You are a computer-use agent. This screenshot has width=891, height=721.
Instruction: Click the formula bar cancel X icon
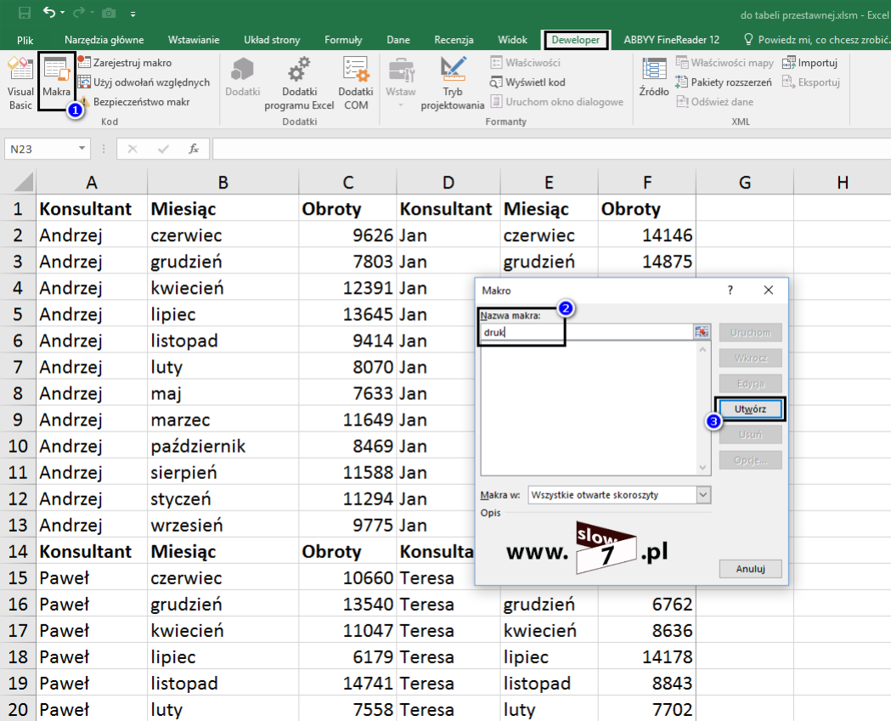tap(133, 149)
